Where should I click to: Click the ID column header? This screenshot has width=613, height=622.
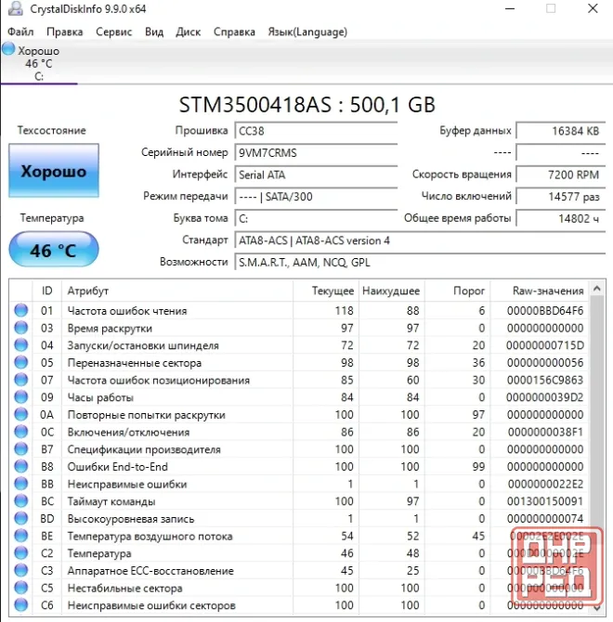(x=46, y=291)
